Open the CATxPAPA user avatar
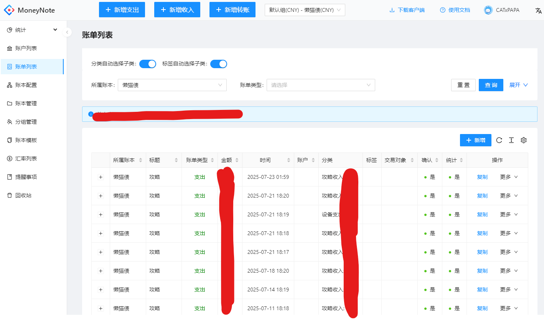Screen dimensions: 544x319 488,10
